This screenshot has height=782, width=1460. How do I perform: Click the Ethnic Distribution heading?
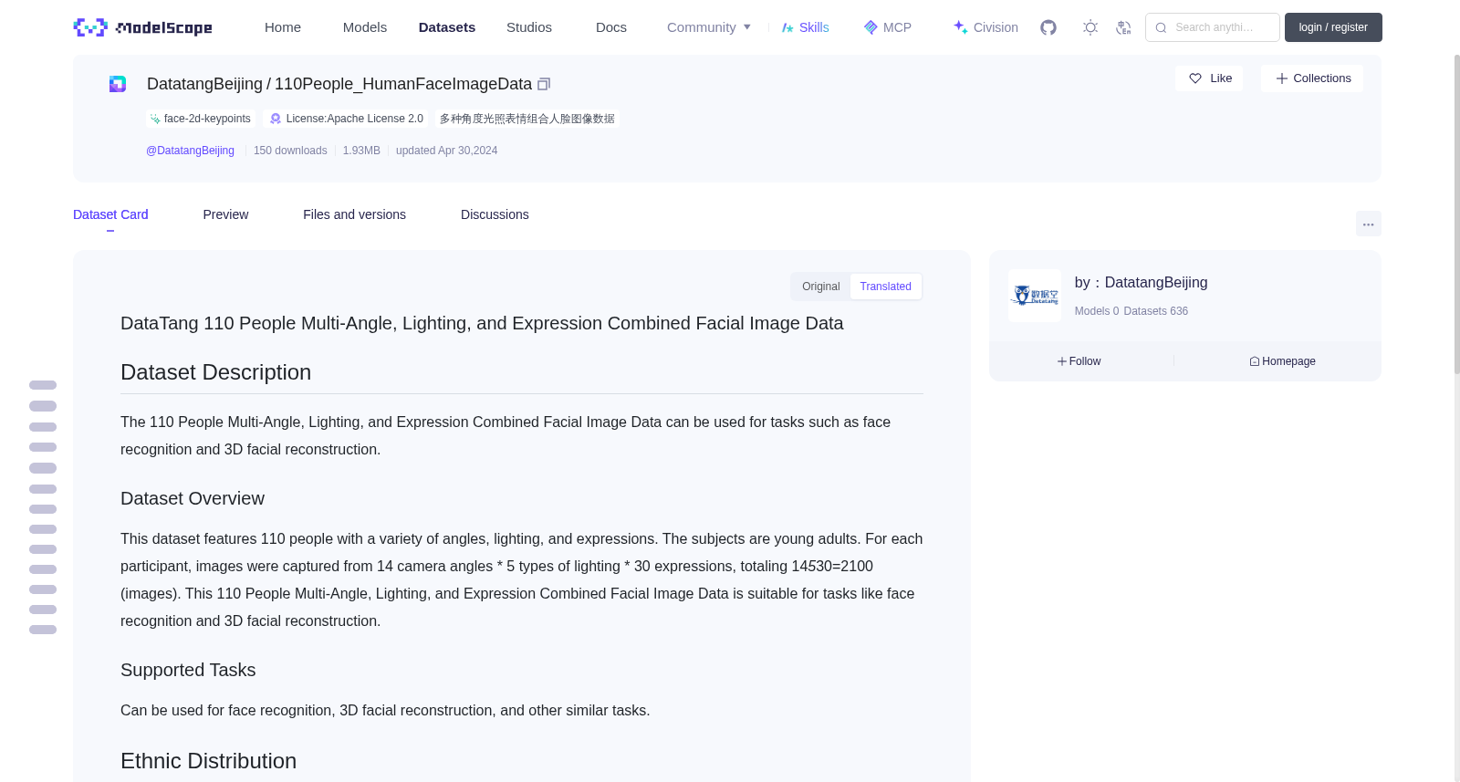click(x=208, y=761)
